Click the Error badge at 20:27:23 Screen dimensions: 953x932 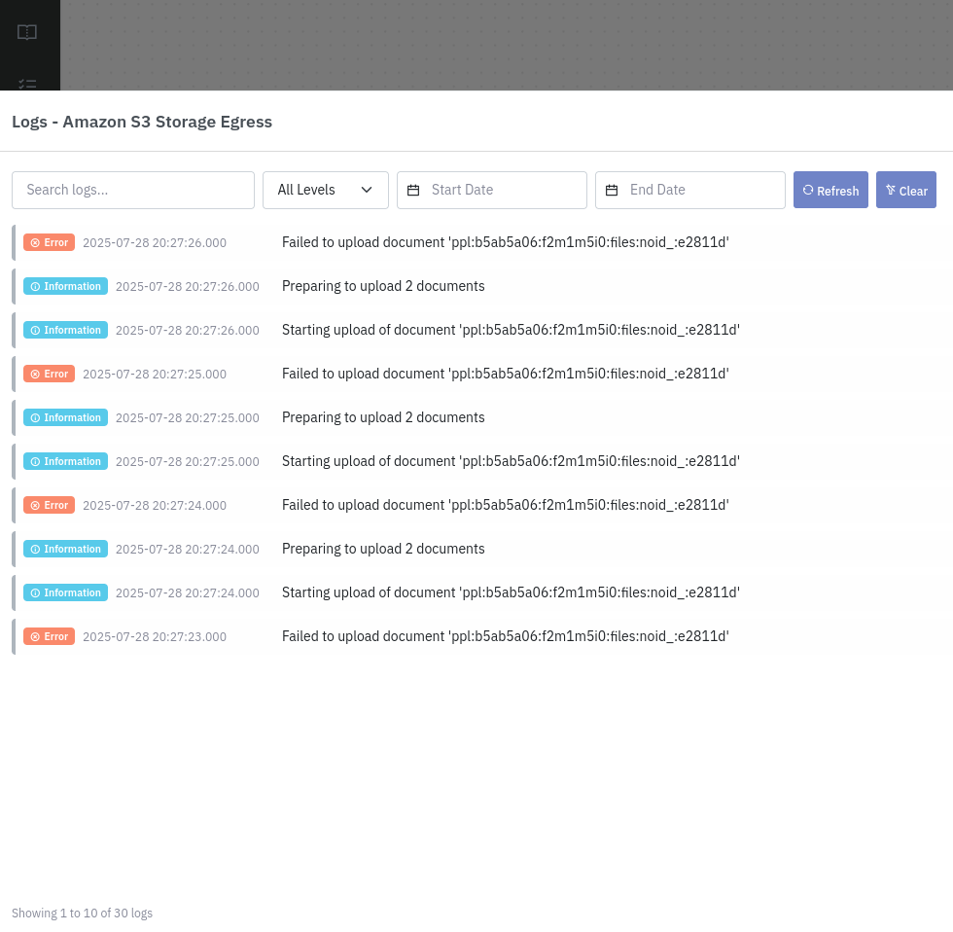coord(50,636)
